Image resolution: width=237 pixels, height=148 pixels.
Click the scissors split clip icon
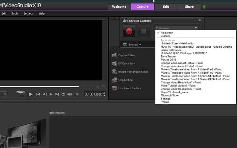[x=98, y=87]
